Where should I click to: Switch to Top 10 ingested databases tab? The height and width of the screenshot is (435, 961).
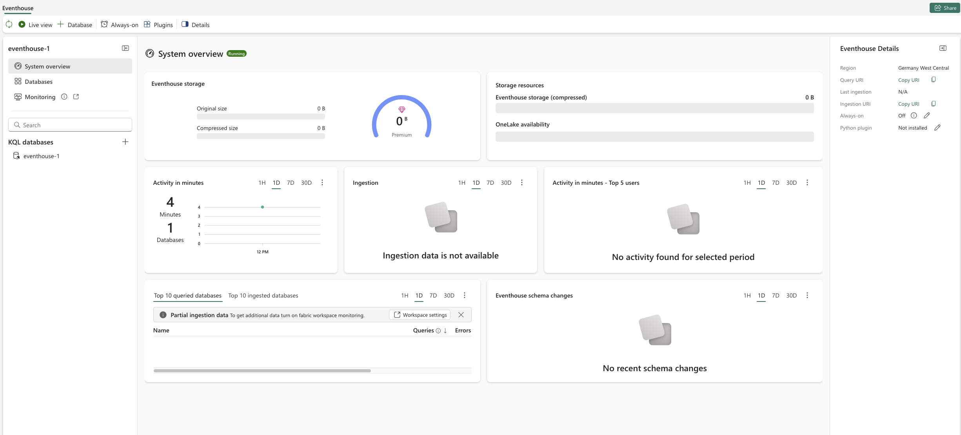pyautogui.click(x=263, y=296)
